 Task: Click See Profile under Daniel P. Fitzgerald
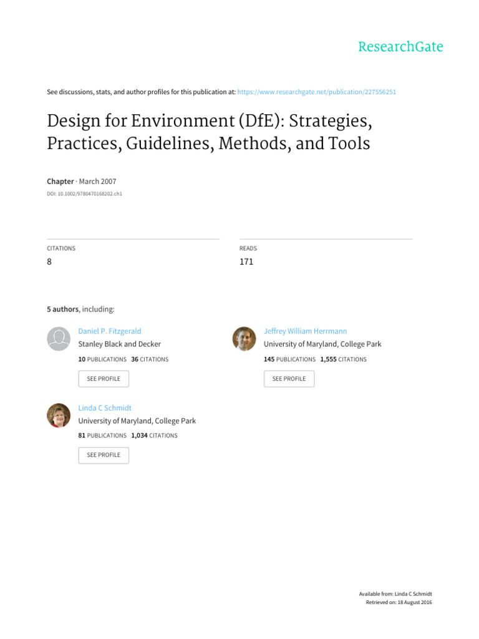pyautogui.click(x=104, y=379)
